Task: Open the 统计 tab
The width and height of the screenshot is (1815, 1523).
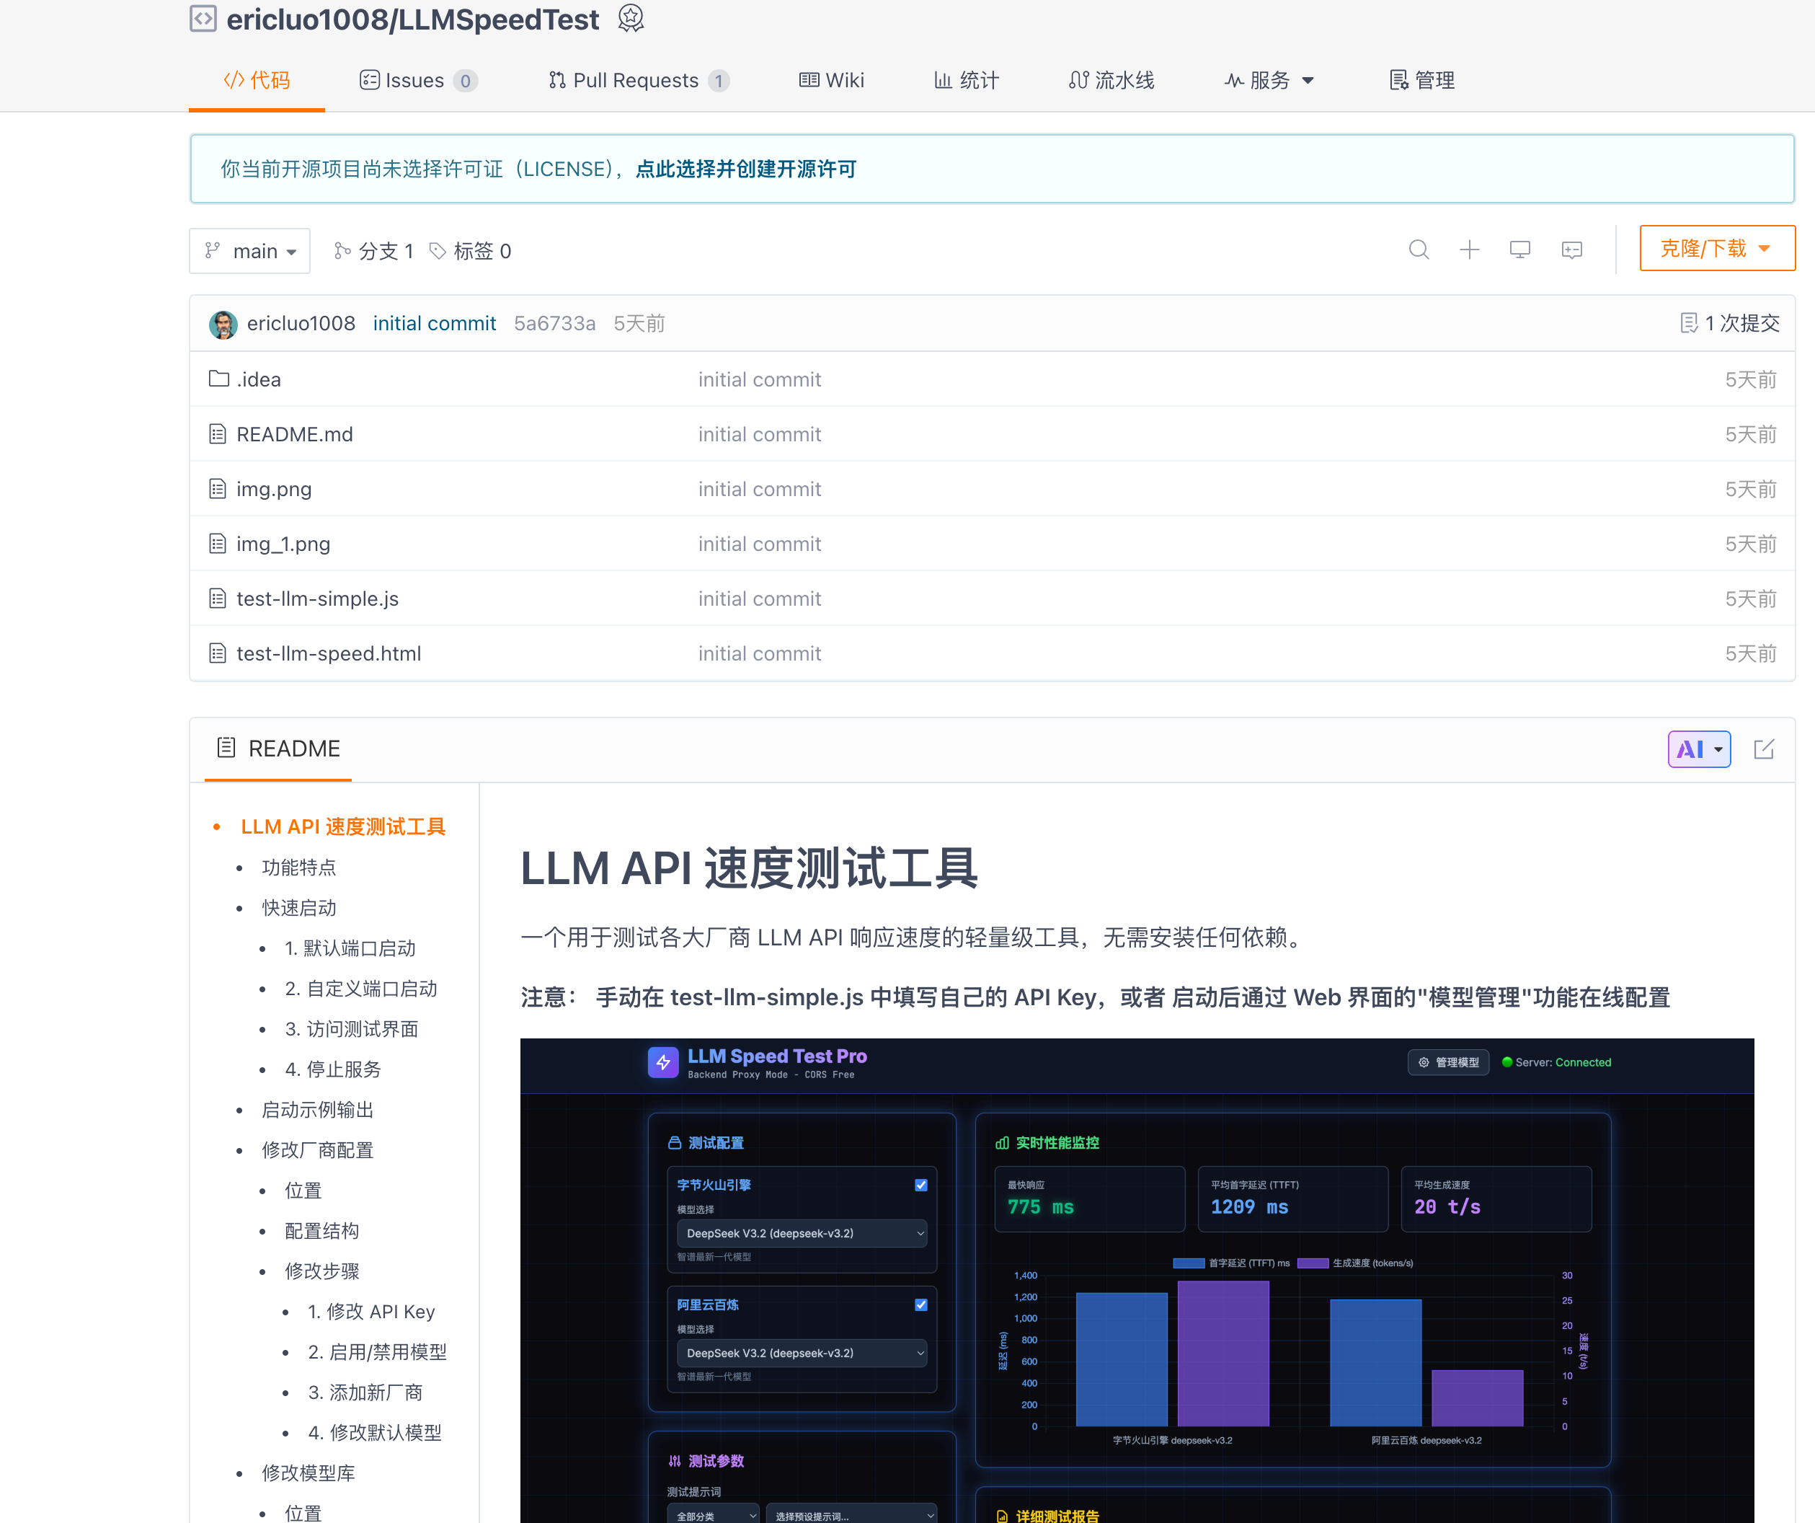Action: (967, 81)
